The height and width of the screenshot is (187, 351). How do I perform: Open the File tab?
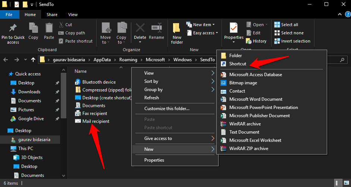tap(9, 15)
